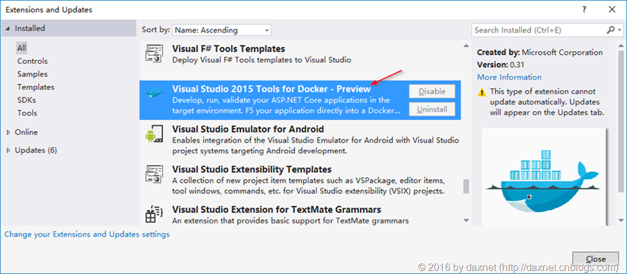Close the Extensions and Updates dialog
Screen dimensions: 627x274
pos(612,9)
